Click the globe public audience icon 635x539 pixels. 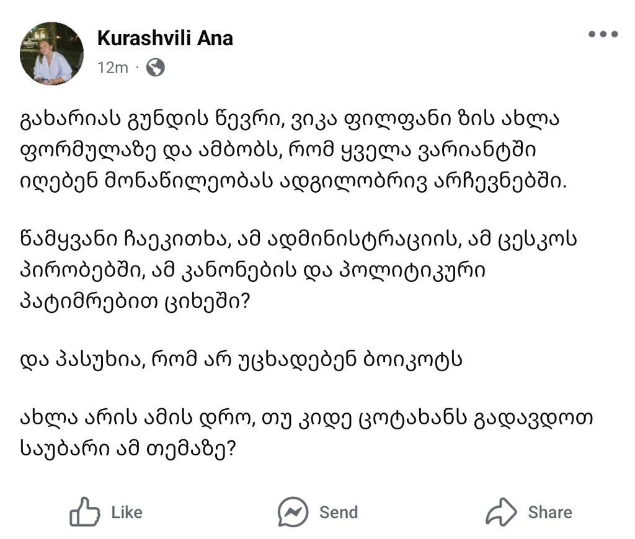point(156,67)
